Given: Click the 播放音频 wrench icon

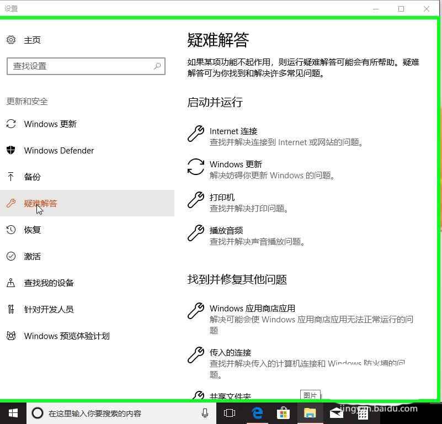Looking at the screenshot, I should tap(196, 233).
